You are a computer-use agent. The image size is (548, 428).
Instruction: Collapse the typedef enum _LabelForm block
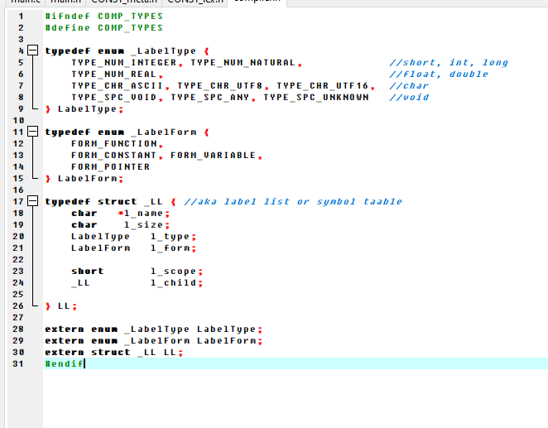pos(32,132)
